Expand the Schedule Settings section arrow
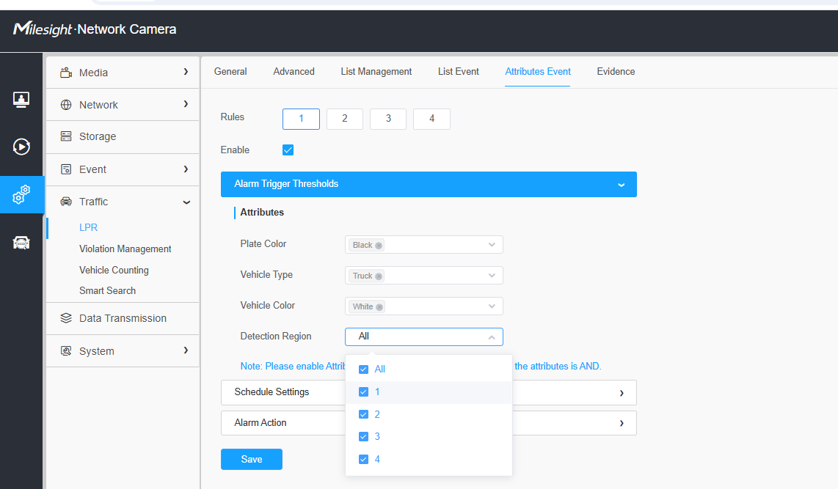Viewport: 838px width, 489px height. coord(622,393)
